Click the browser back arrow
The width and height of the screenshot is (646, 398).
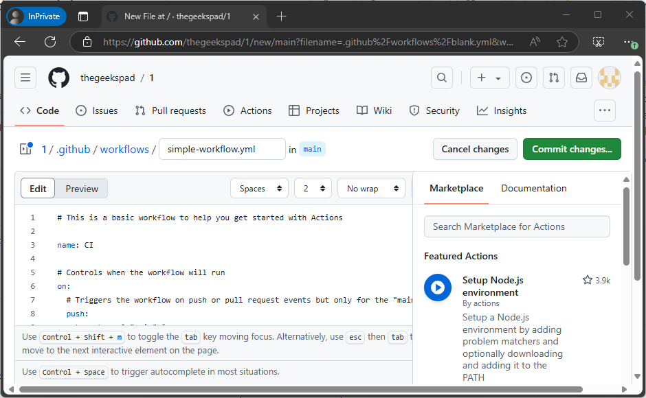20,42
